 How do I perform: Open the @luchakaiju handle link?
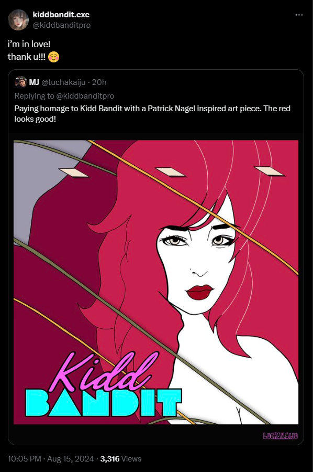pyautogui.click(x=63, y=82)
